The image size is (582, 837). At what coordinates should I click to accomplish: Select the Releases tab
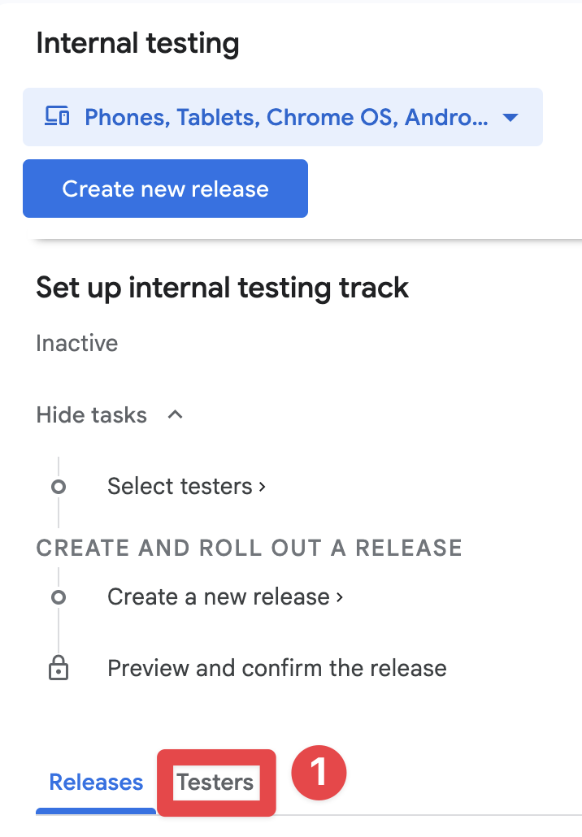pyautogui.click(x=95, y=782)
